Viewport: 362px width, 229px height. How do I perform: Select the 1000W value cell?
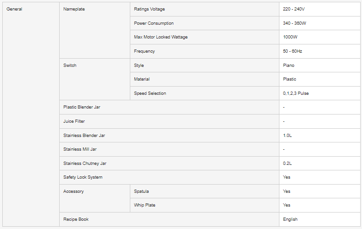[290, 37]
